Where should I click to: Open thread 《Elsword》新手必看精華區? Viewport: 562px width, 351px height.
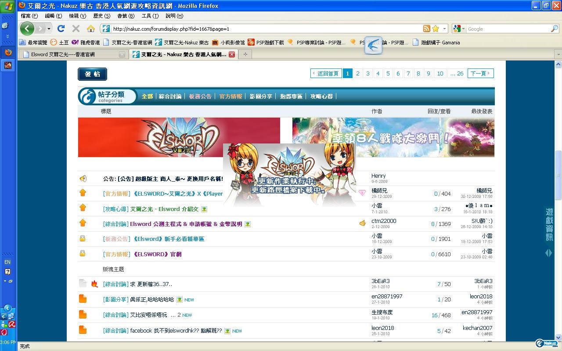pos(169,239)
